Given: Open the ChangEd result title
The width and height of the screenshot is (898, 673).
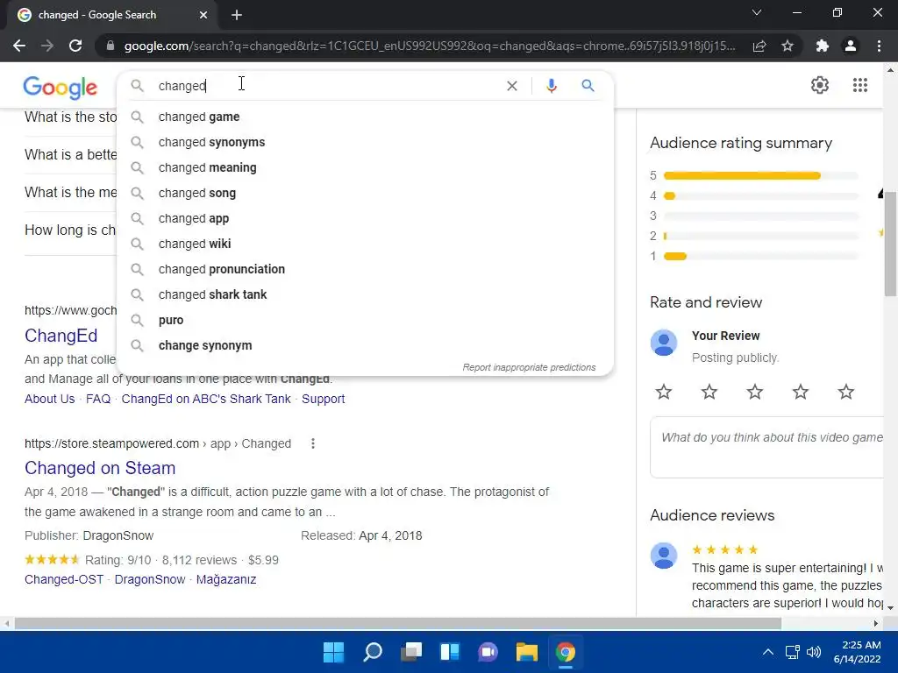Looking at the screenshot, I should (61, 336).
